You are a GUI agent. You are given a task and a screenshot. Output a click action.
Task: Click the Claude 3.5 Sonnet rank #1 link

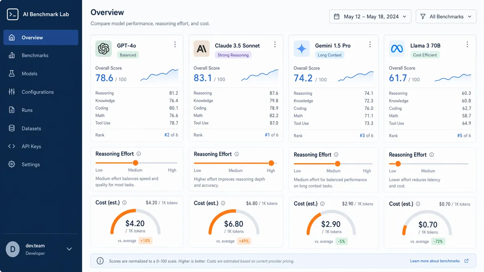coord(267,135)
